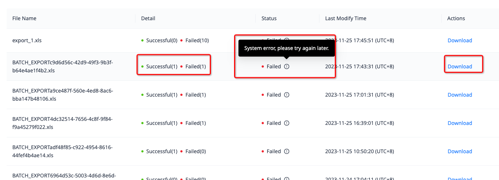Download the export_1.xls file
The width and height of the screenshot is (499, 180).
(460, 40)
